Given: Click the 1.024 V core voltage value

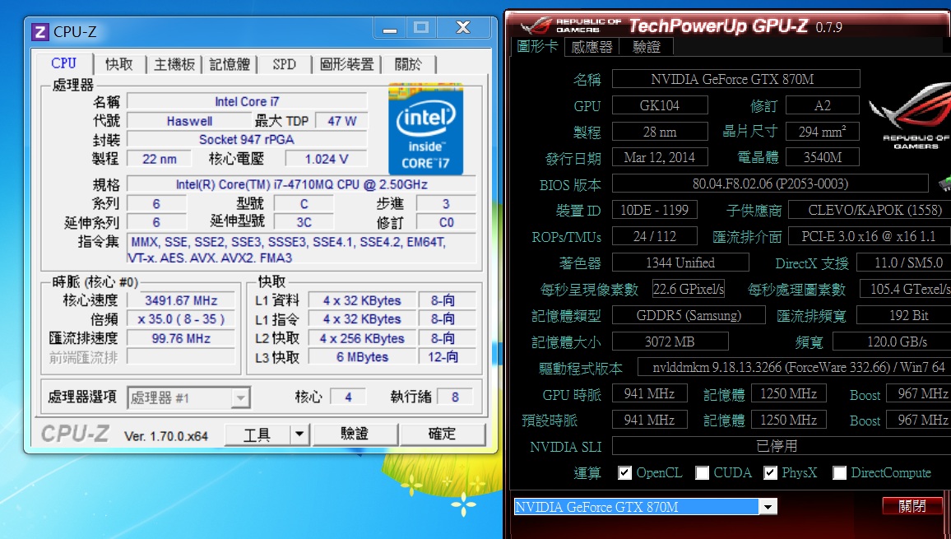Looking at the screenshot, I should pos(327,159).
